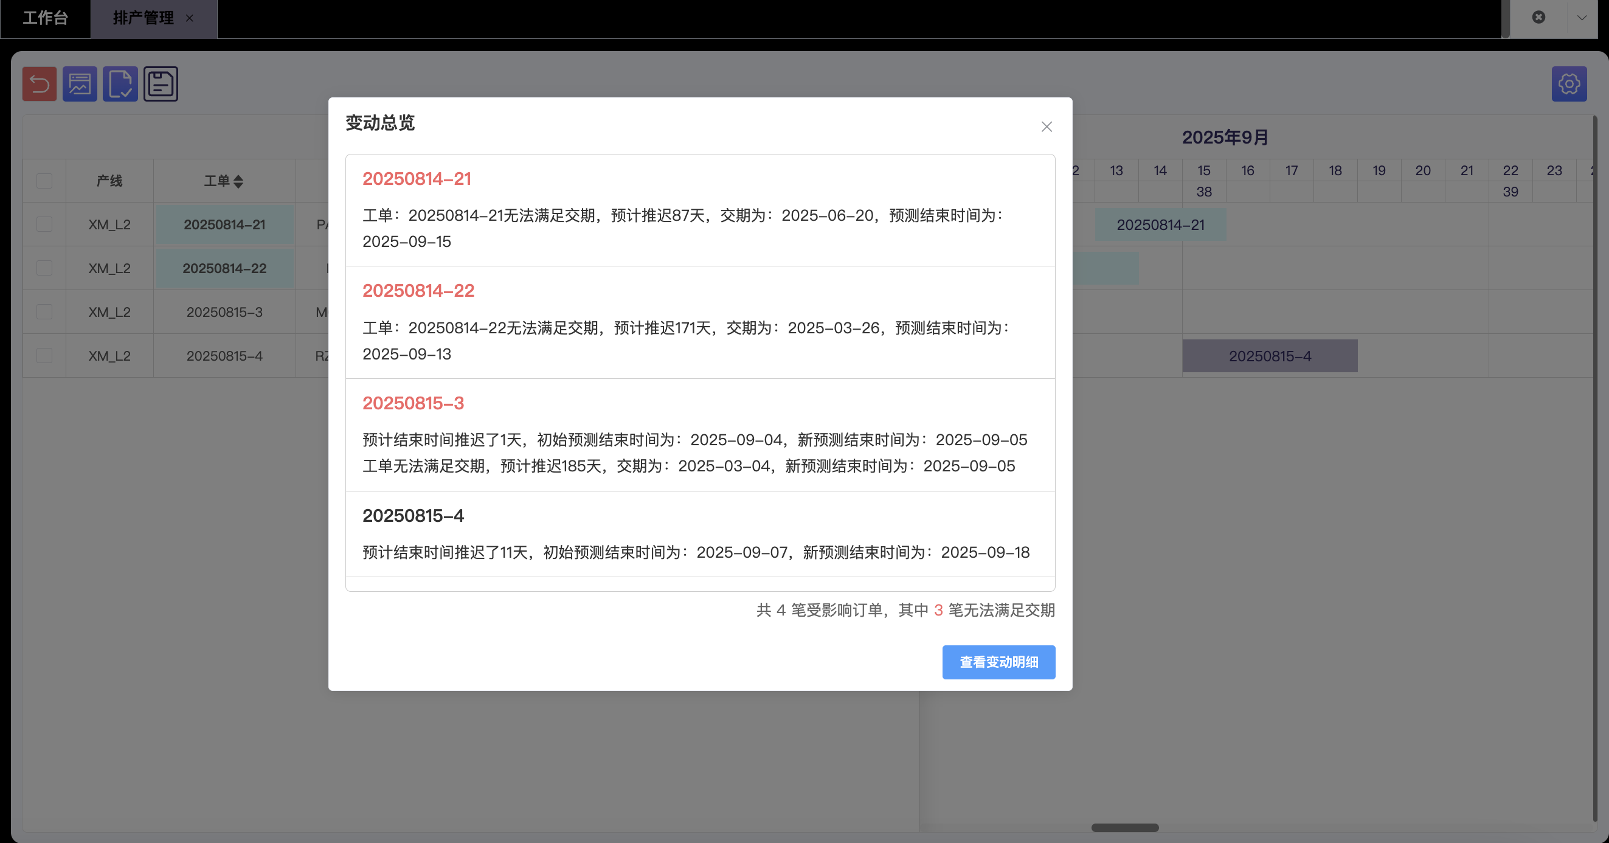Click the 20250815-4 Gantt bar

pyautogui.click(x=1269, y=356)
